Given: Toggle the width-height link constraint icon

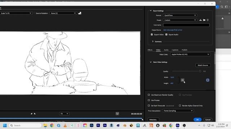Looking at the screenshot, I should point(183,80).
